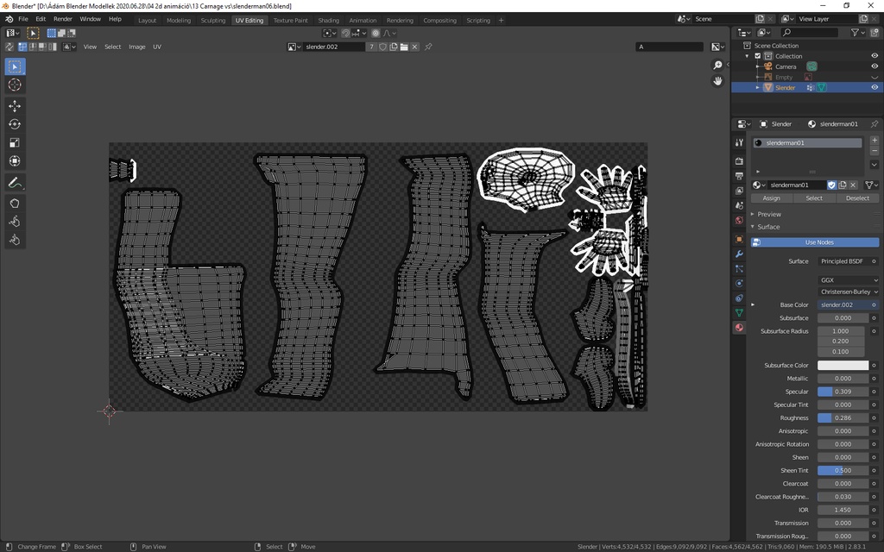Open the World properties tab
This screenshot has height=552, width=884.
click(739, 220)
